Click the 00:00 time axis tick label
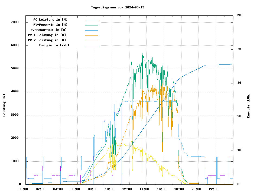Viewport: 260px width, 195px height. tap(23, 189)
